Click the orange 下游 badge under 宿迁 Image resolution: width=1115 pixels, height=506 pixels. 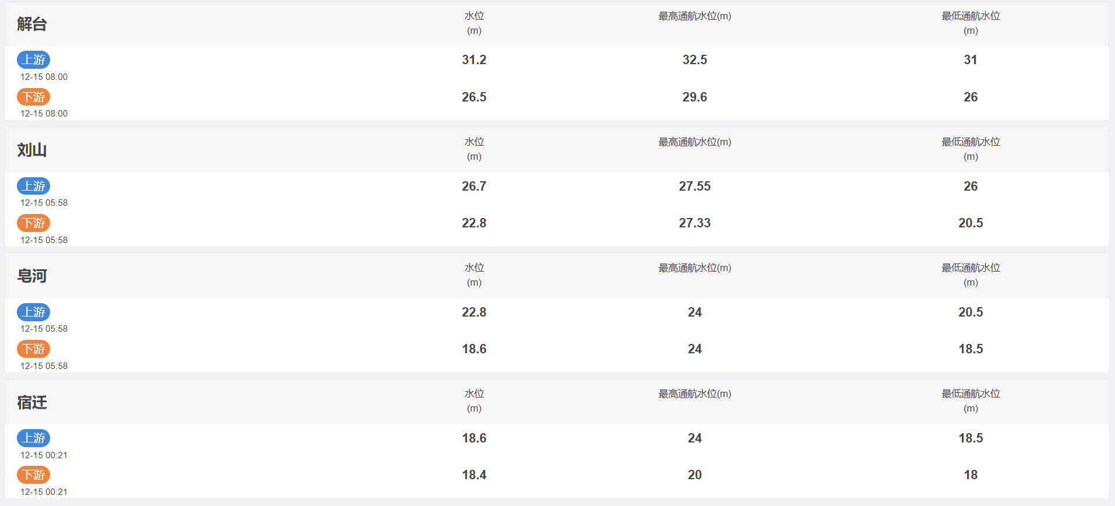(x=33, y=475)
